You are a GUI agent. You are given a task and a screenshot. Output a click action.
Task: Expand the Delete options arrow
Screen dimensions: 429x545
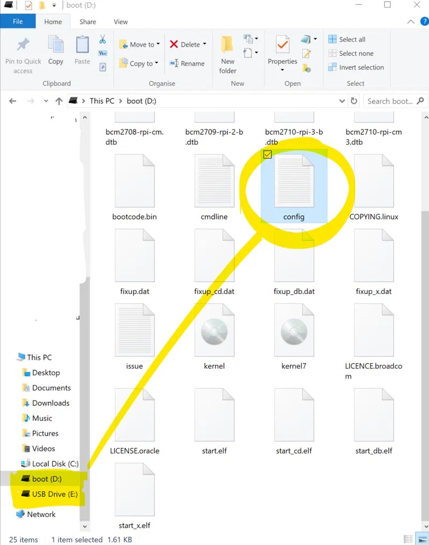[205, 45]
